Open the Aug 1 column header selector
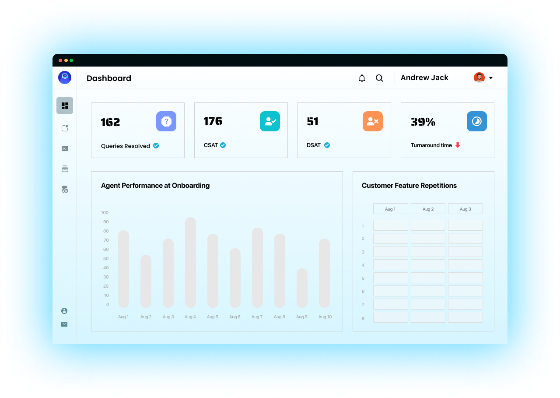Screen dimensions: 560x398 [390, 208]
